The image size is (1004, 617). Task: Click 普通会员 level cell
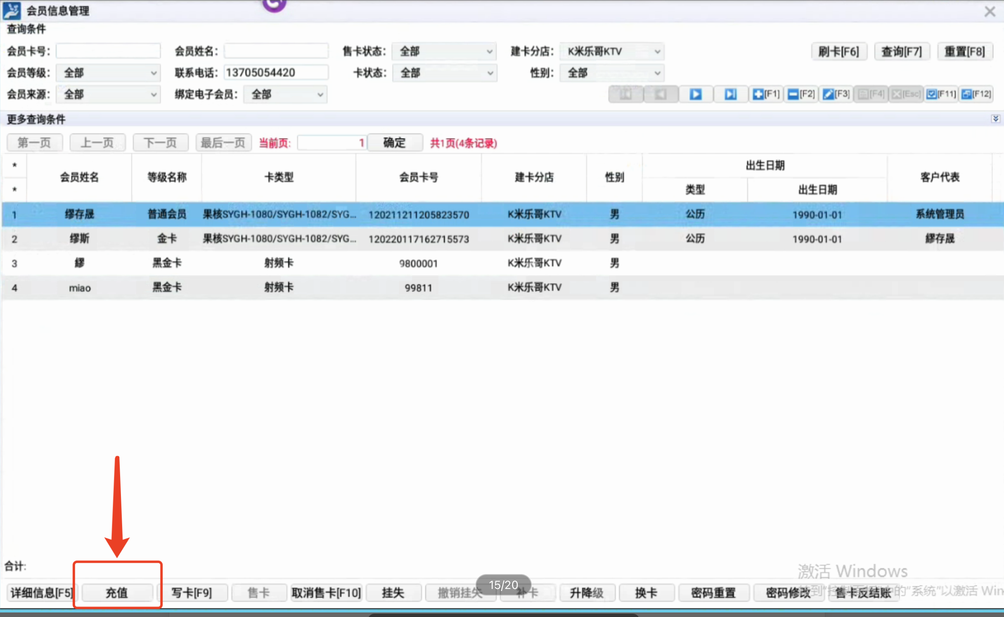click(167, 214)
